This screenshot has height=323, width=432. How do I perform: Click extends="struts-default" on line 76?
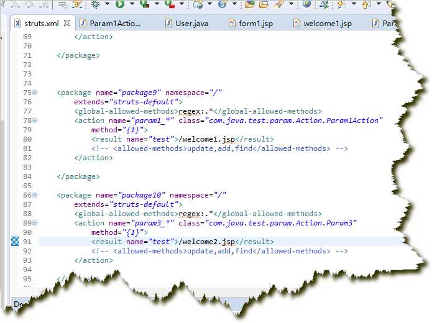126,102
